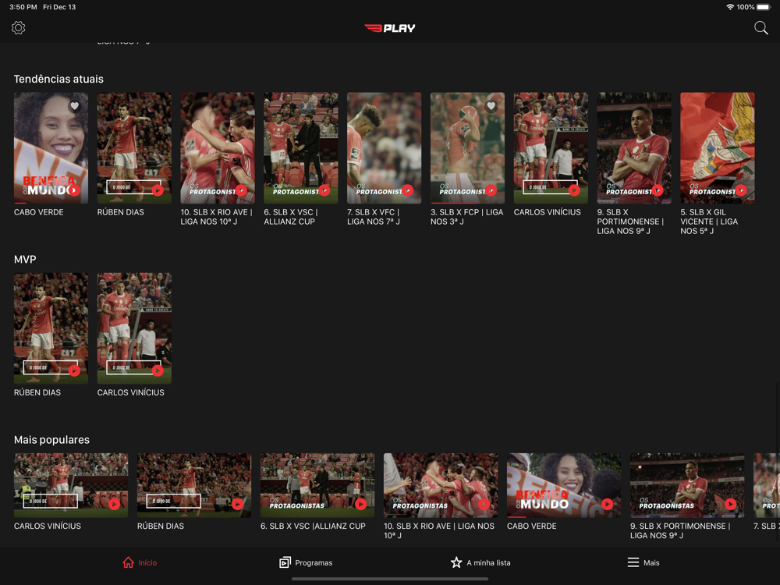Click title 6. SLB X VSC |ALLIANZ CUP in Mais populares

pyautogui.click(x=313, y=526)
